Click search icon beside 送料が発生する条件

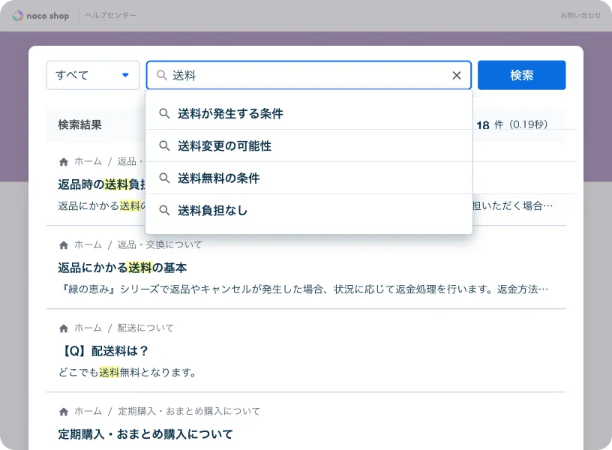point(165,114)
